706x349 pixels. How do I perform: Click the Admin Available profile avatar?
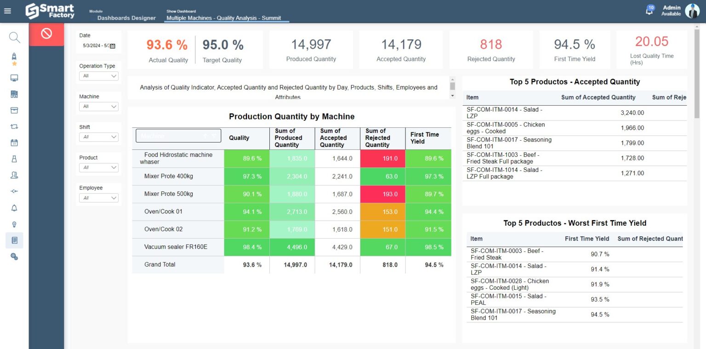coord(693,11)
